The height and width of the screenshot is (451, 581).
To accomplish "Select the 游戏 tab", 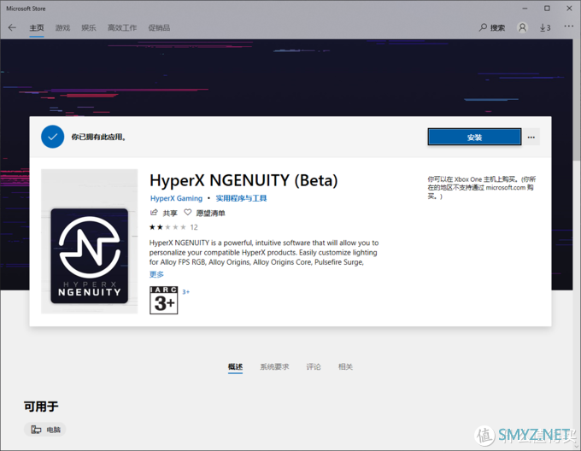I will click(x=62, y=28).
